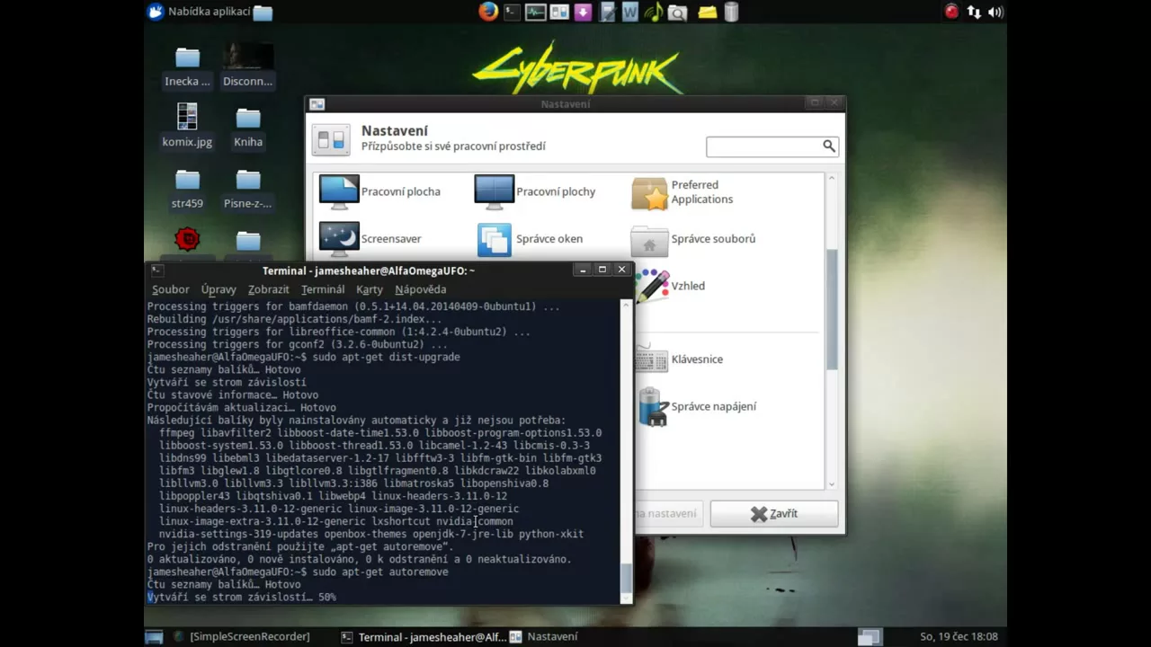Screen dimensions: 1151x647
Task: Open Vzhled appearance settings
Action: pyautogui.click(x=671, y=286)
